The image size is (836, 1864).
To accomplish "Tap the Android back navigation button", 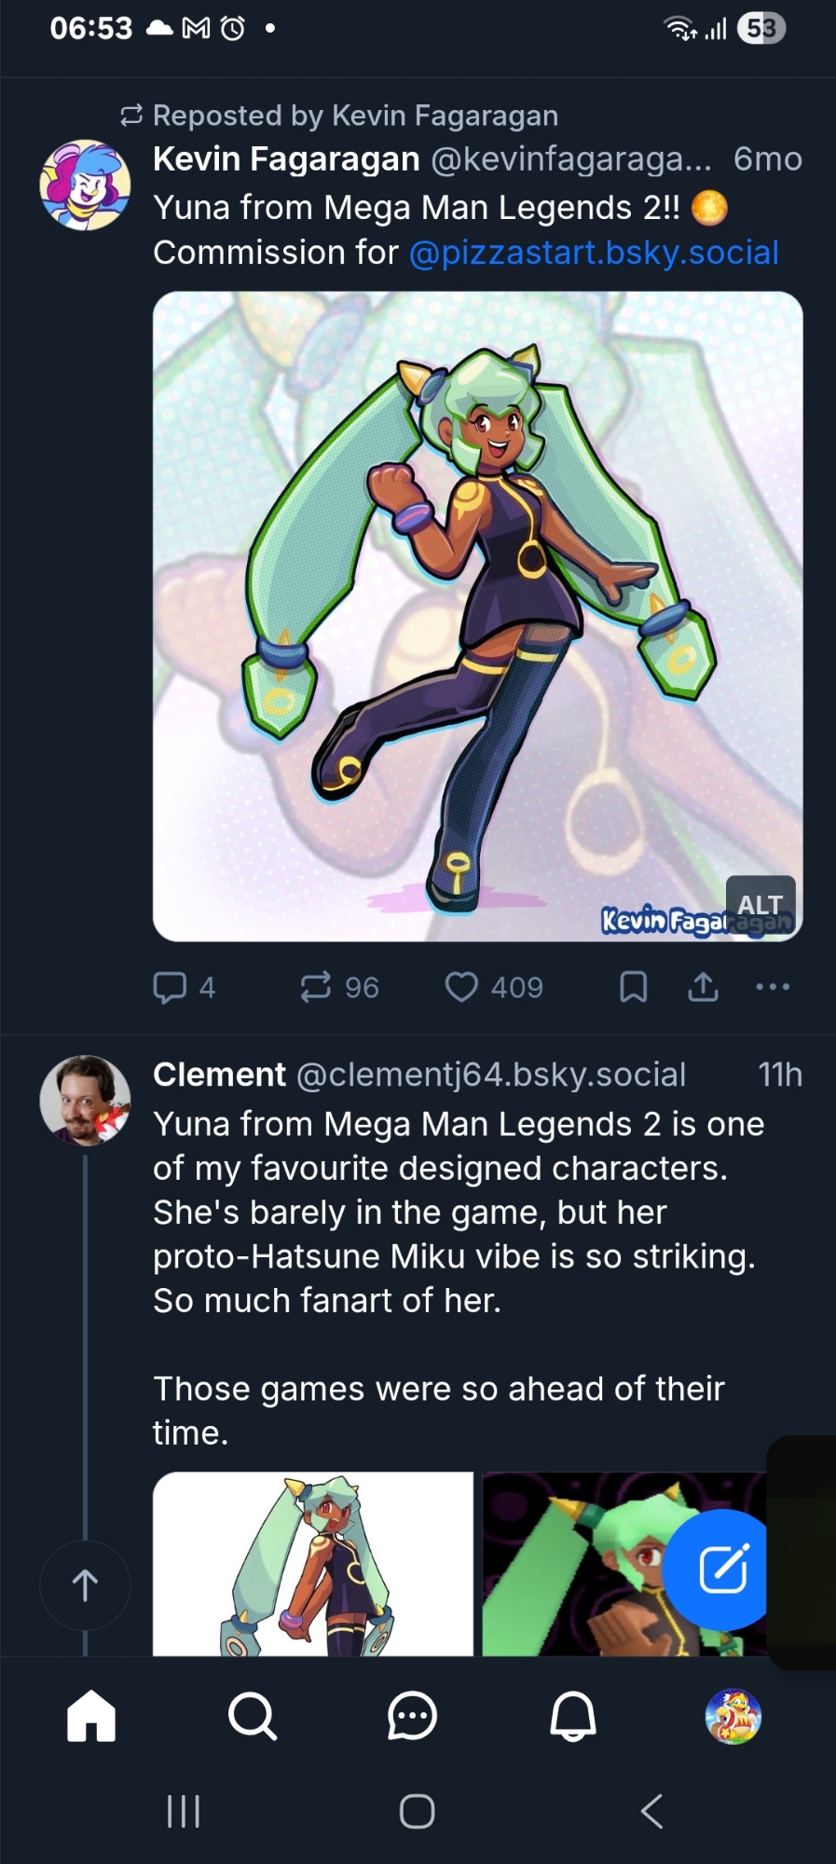I will click(x=651, y=1811).
